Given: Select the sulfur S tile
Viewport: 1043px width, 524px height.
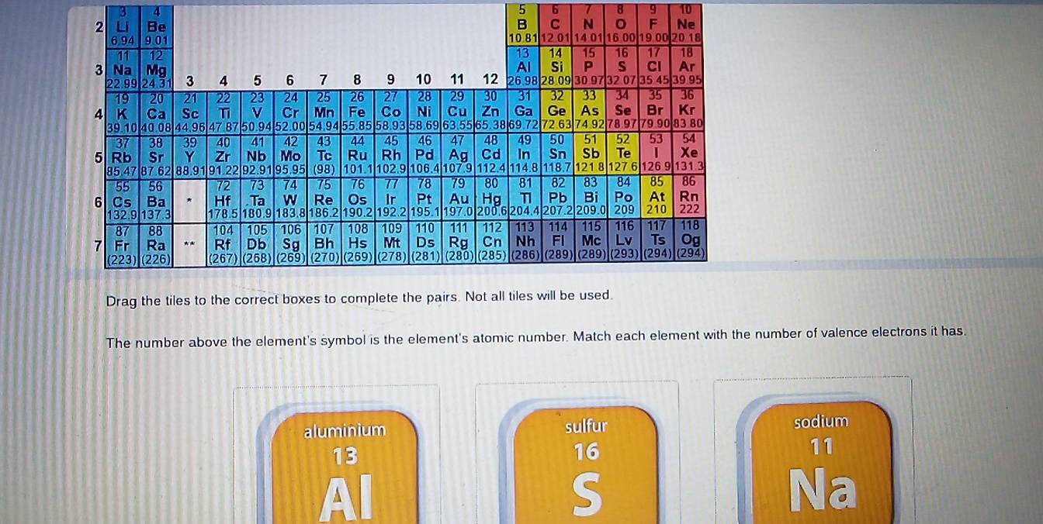Looking at the screenshot, I should pyautogui.click(x=586, y=465).
